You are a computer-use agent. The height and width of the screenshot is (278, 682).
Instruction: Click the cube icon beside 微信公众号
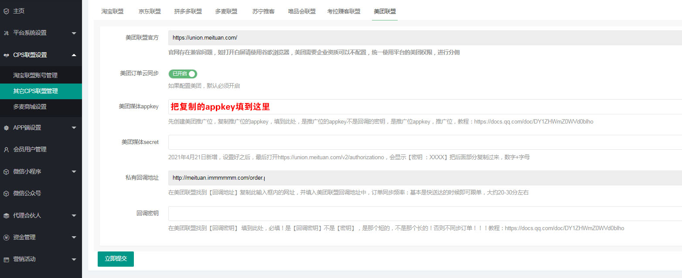pyautogui.click(x=6, y=193)
